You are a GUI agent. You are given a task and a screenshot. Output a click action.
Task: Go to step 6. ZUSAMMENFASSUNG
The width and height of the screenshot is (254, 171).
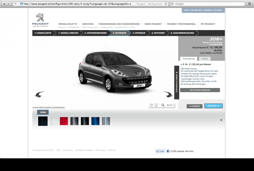[182, 33]
